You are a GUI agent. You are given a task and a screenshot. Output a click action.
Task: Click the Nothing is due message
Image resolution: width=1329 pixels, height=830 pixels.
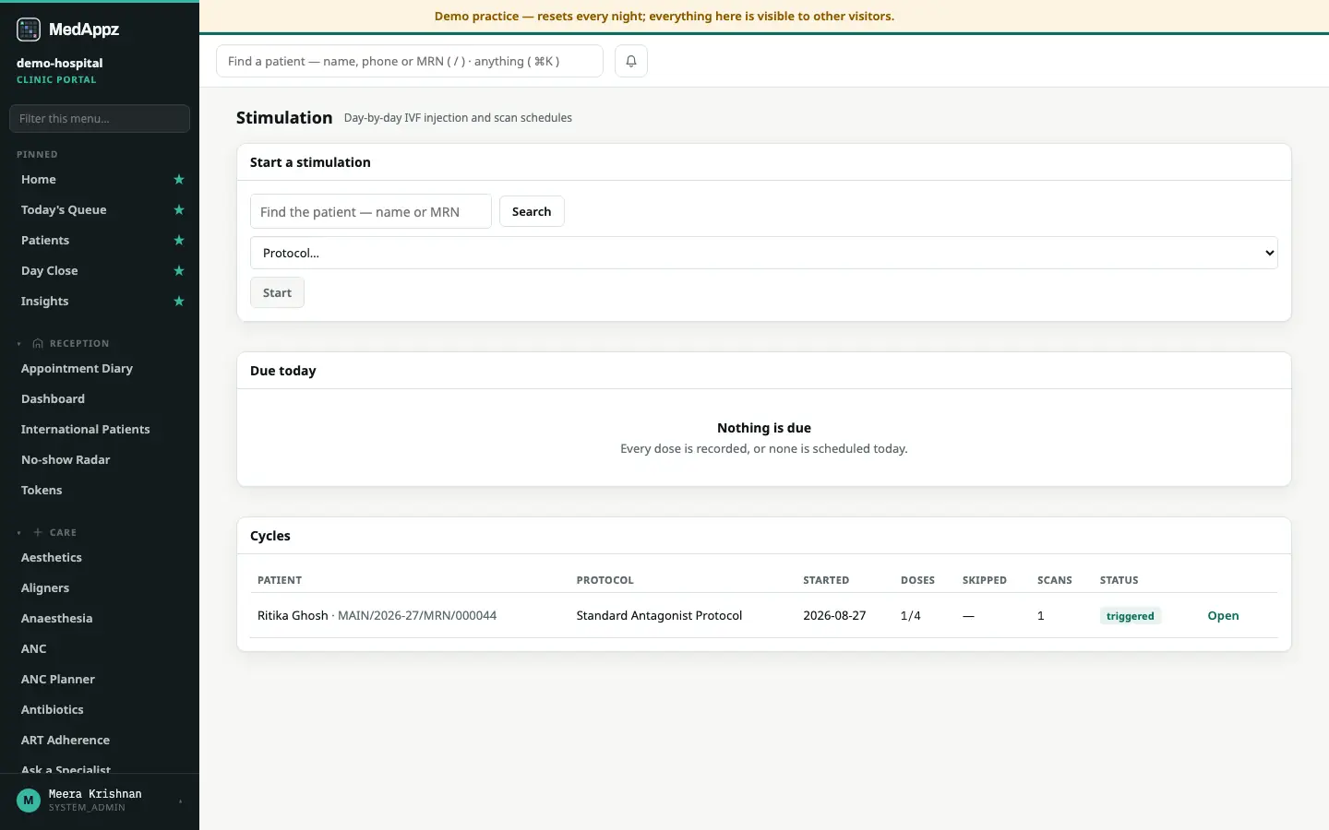[764, 428]
